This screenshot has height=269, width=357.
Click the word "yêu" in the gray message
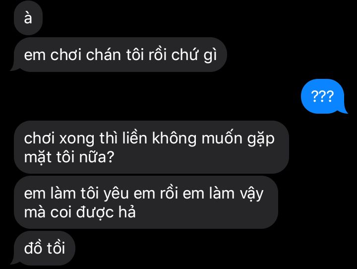(116, 194)
